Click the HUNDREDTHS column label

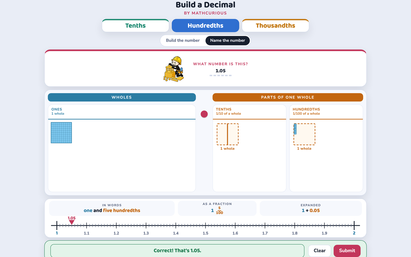point(306,109)
